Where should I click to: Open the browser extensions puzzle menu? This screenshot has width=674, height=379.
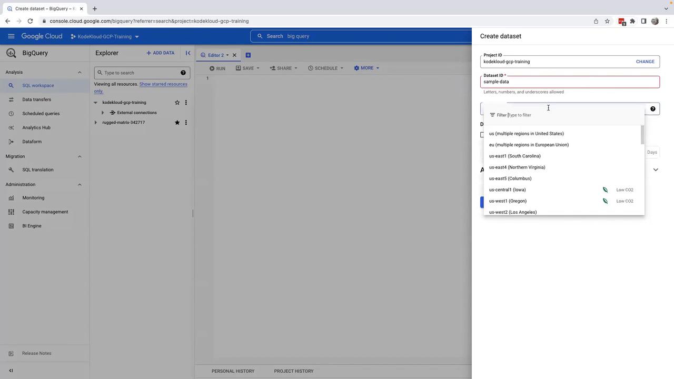(632, 21)
